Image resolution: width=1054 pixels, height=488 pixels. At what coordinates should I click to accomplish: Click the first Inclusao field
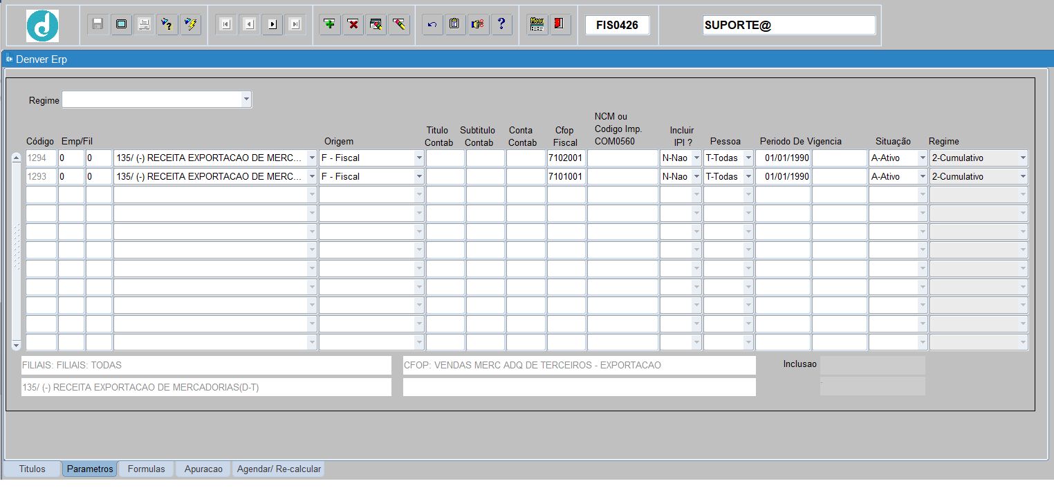click(x=873, y=365)
